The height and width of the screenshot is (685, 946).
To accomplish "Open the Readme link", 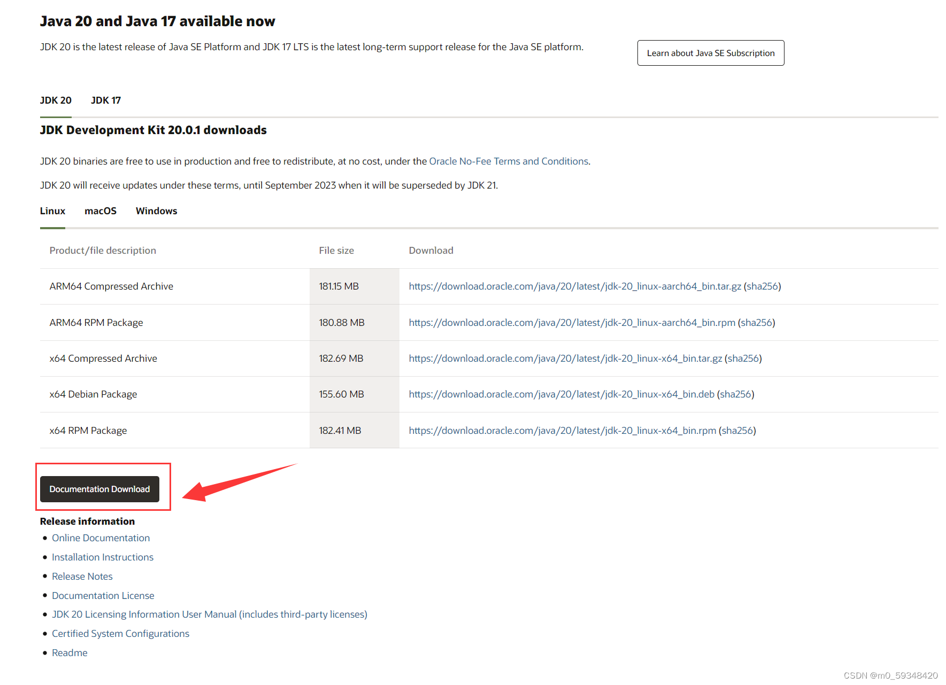I will 70,653.
